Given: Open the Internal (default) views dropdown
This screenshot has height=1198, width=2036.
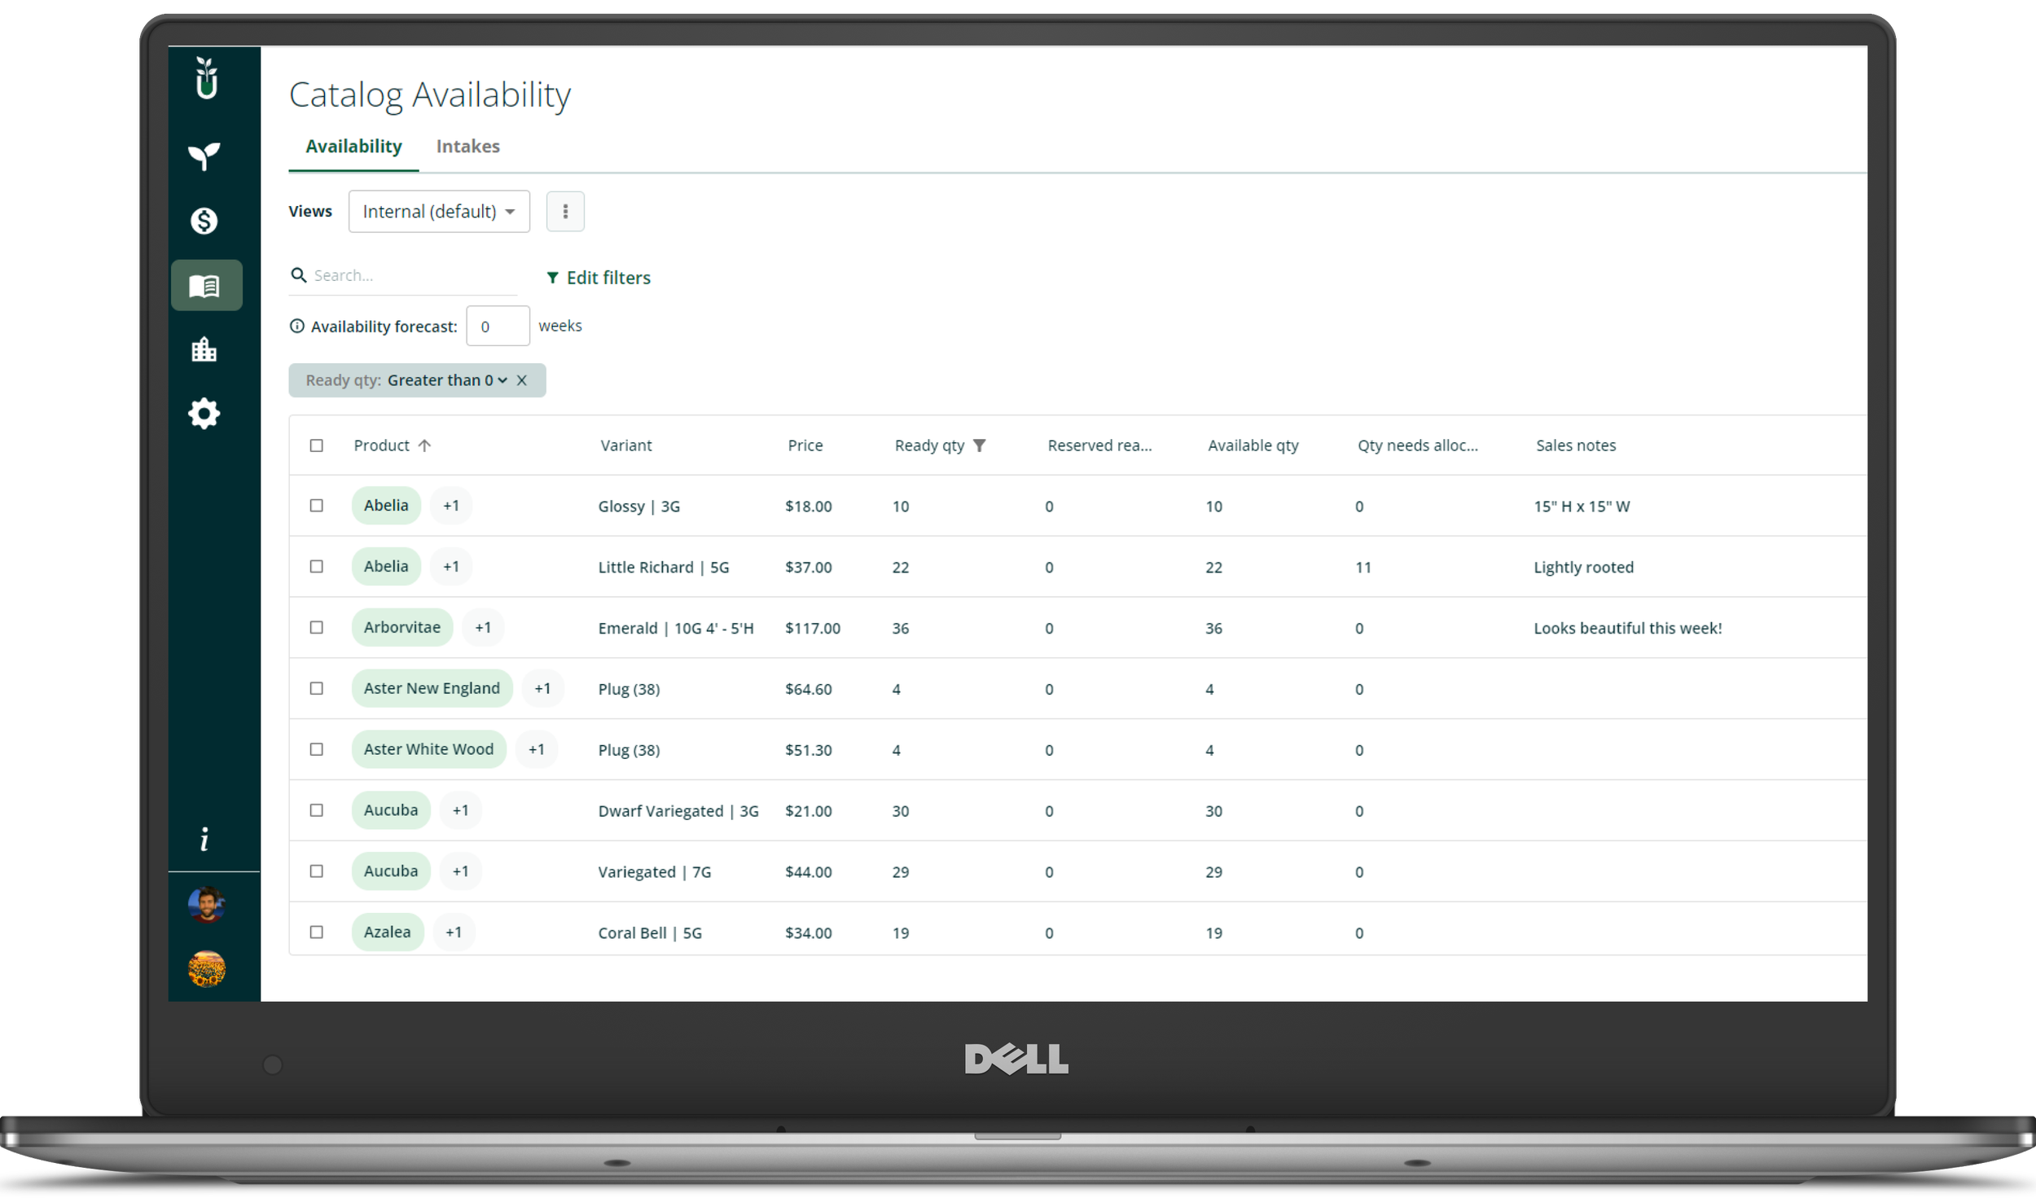Looking at the screenshot, I should tap(439, 212).
